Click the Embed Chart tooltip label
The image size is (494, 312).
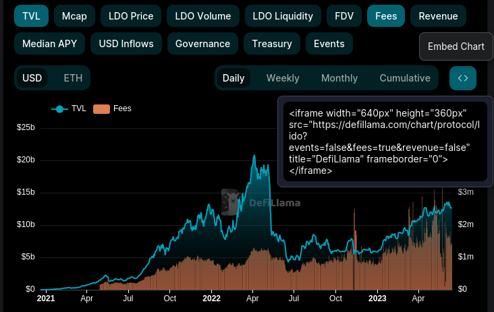click(x=456, y=46)
